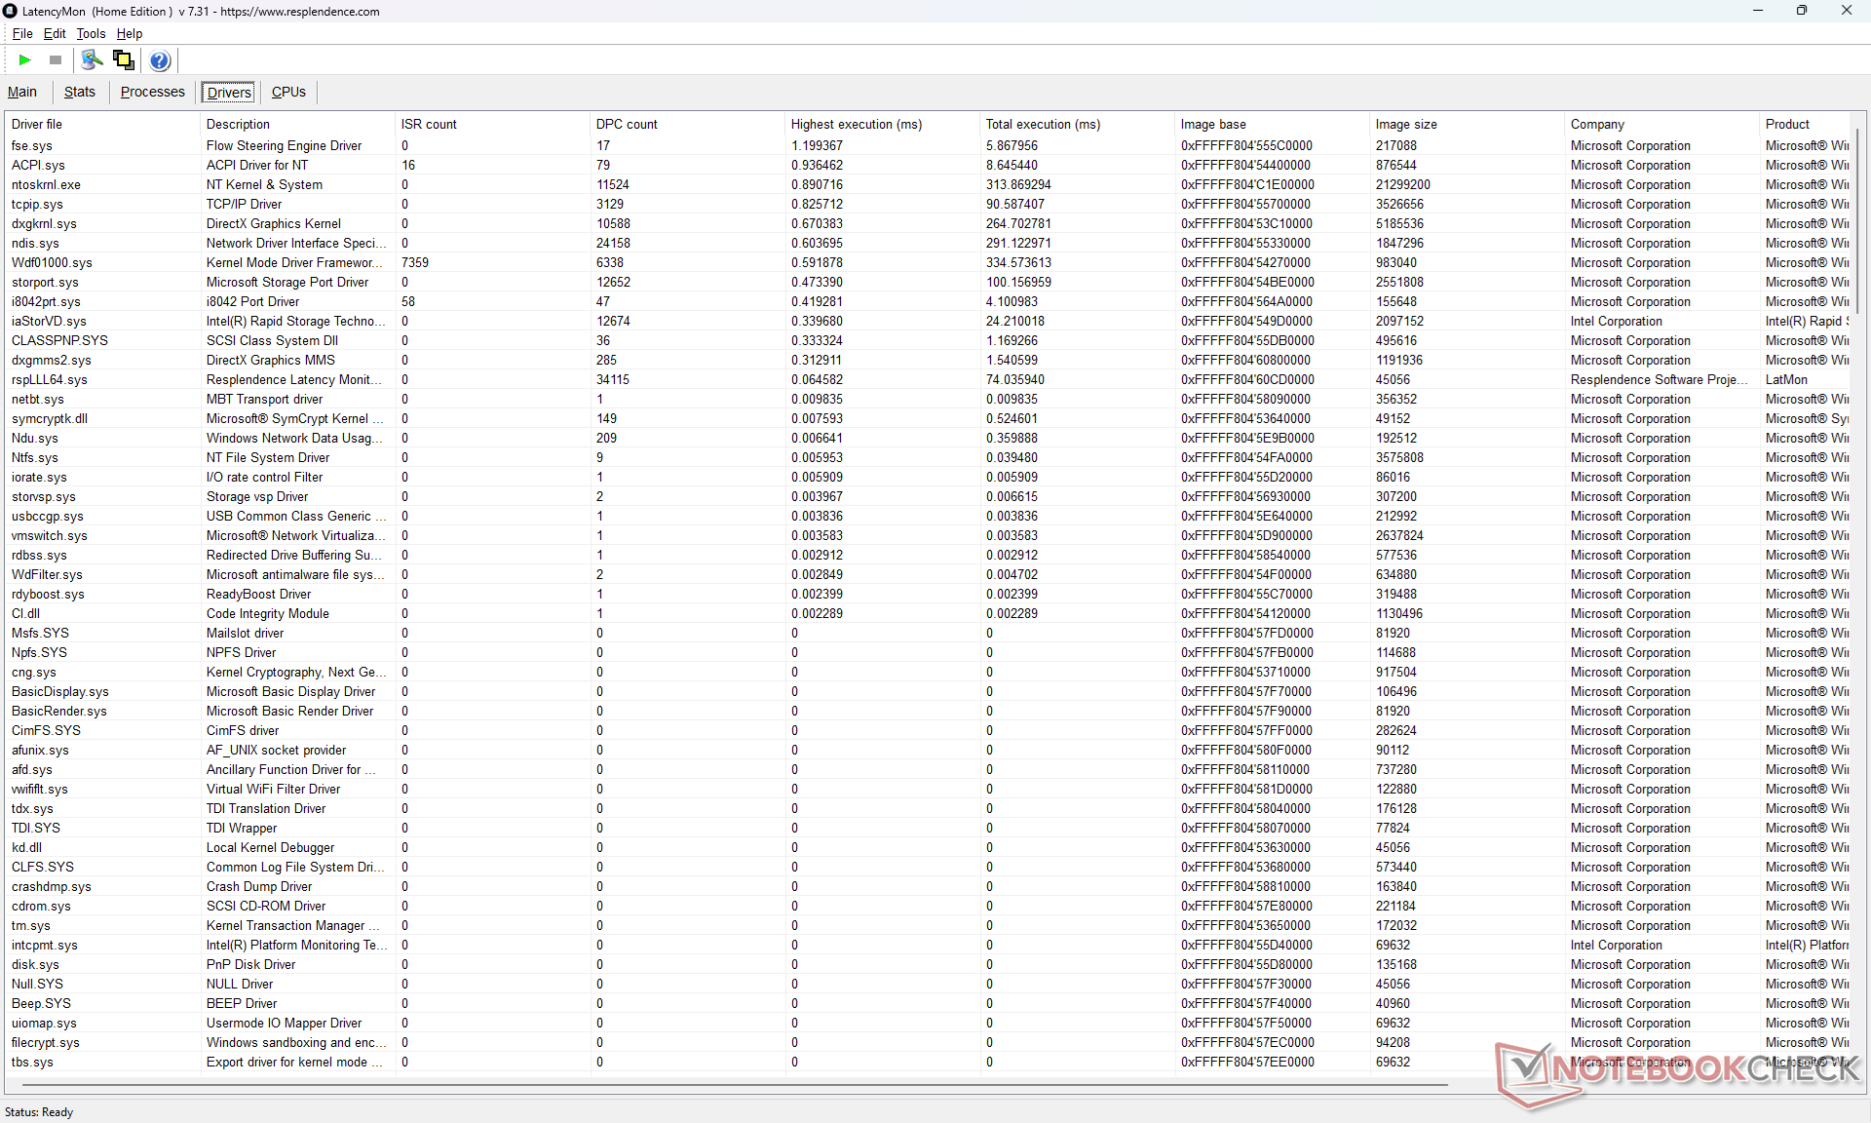The width and height of the screenshot is (1871, 1123).
Task: Open the Tools menu
Action: click(x=91, y=33)
